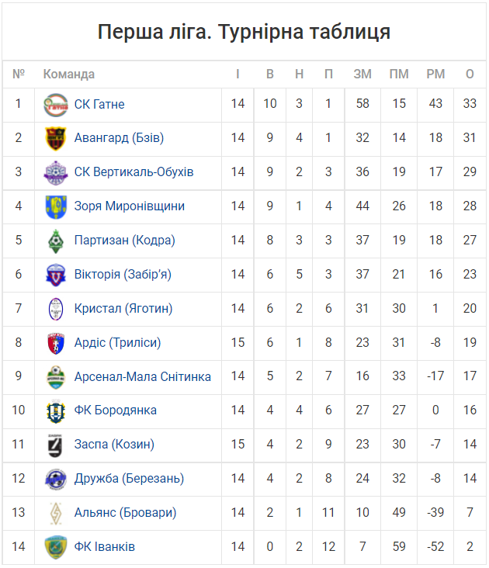Open the СК Гатне team name link
Viewport: 489px width, 568px height.
99,104
